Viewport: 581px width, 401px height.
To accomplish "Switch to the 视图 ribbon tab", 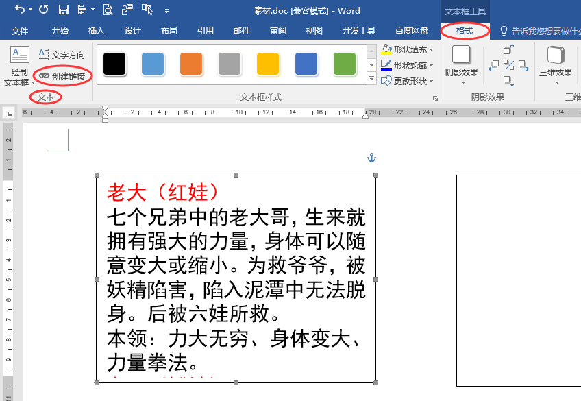I will [x=314, y=31].
